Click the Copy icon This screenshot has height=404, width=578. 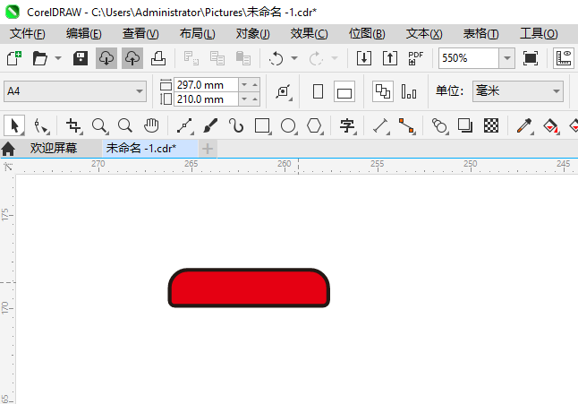coord(217,58)
